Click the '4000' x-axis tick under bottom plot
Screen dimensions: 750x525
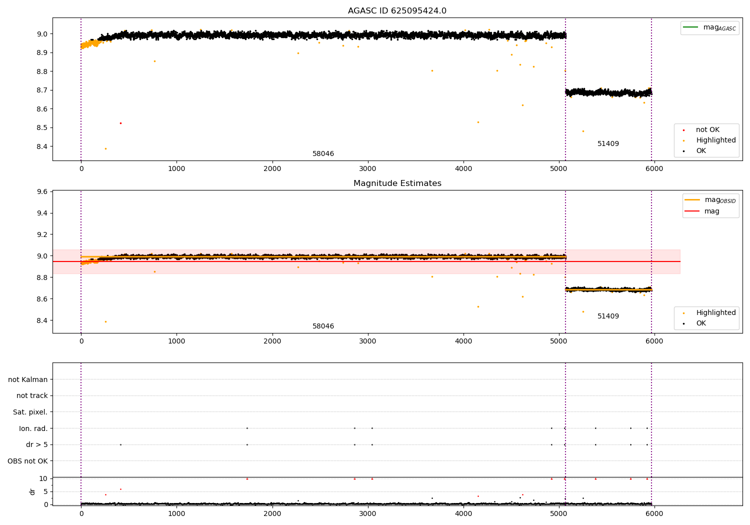pos(463,513)
